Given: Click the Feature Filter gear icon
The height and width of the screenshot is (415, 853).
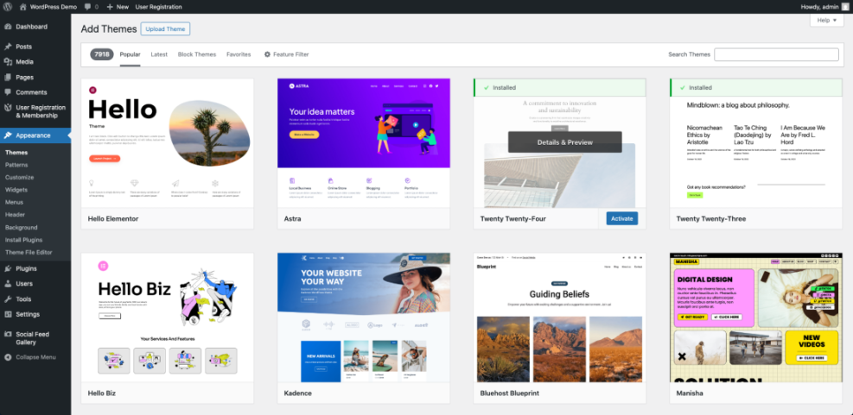Looking at the screenshot, I should [x=267, y=54].
